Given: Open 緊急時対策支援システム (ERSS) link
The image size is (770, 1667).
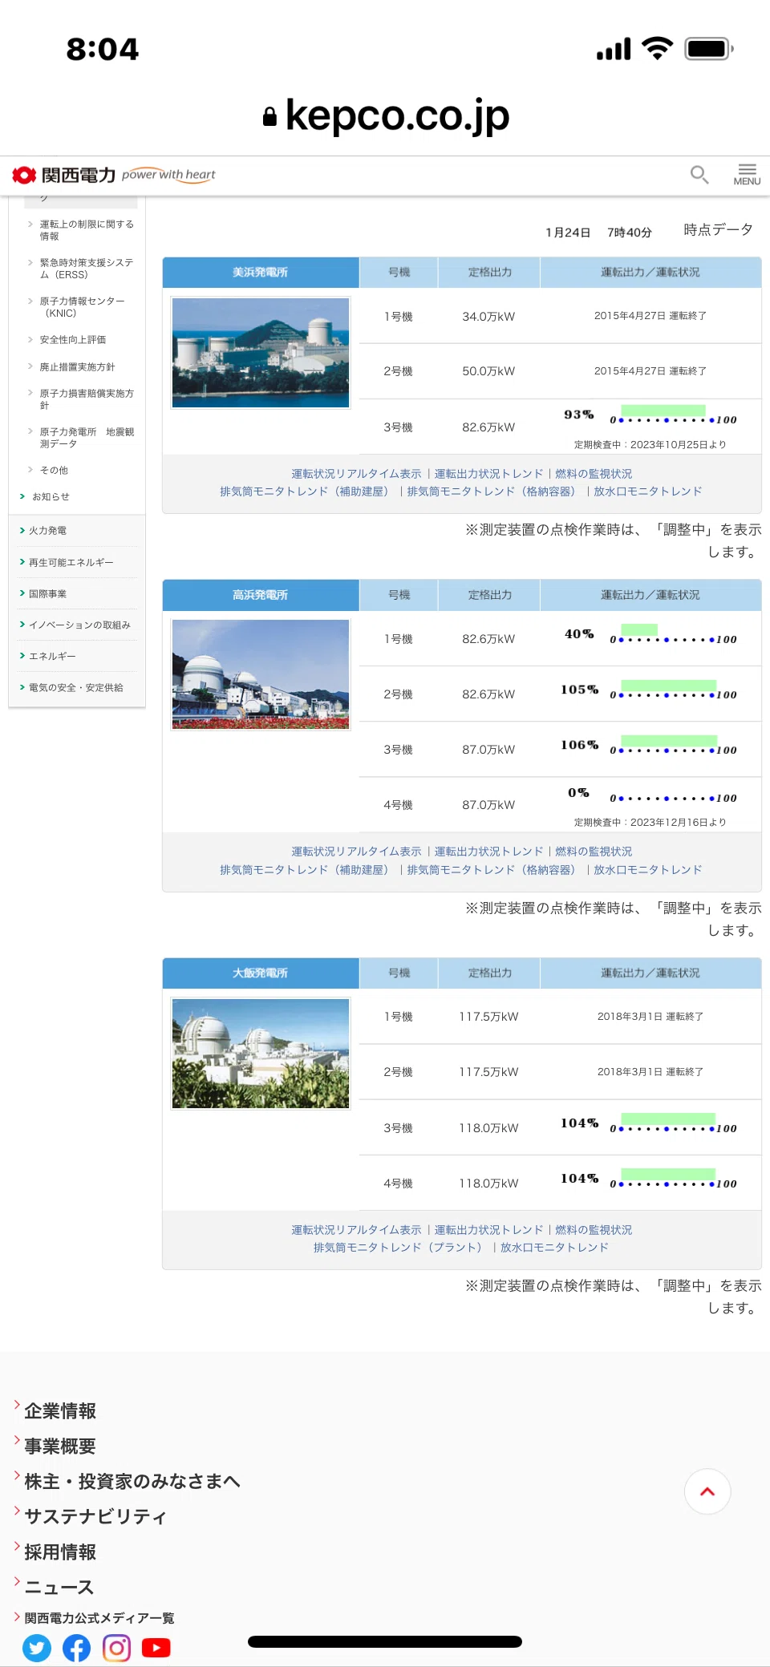Looking at the screenshot, I should 87,269.
